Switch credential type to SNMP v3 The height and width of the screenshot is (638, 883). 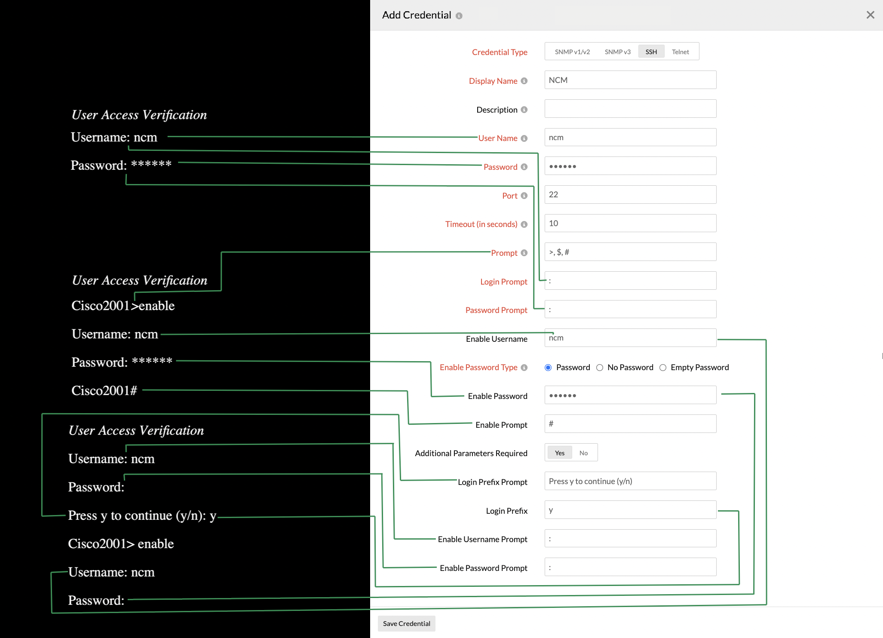coord(617,51)
